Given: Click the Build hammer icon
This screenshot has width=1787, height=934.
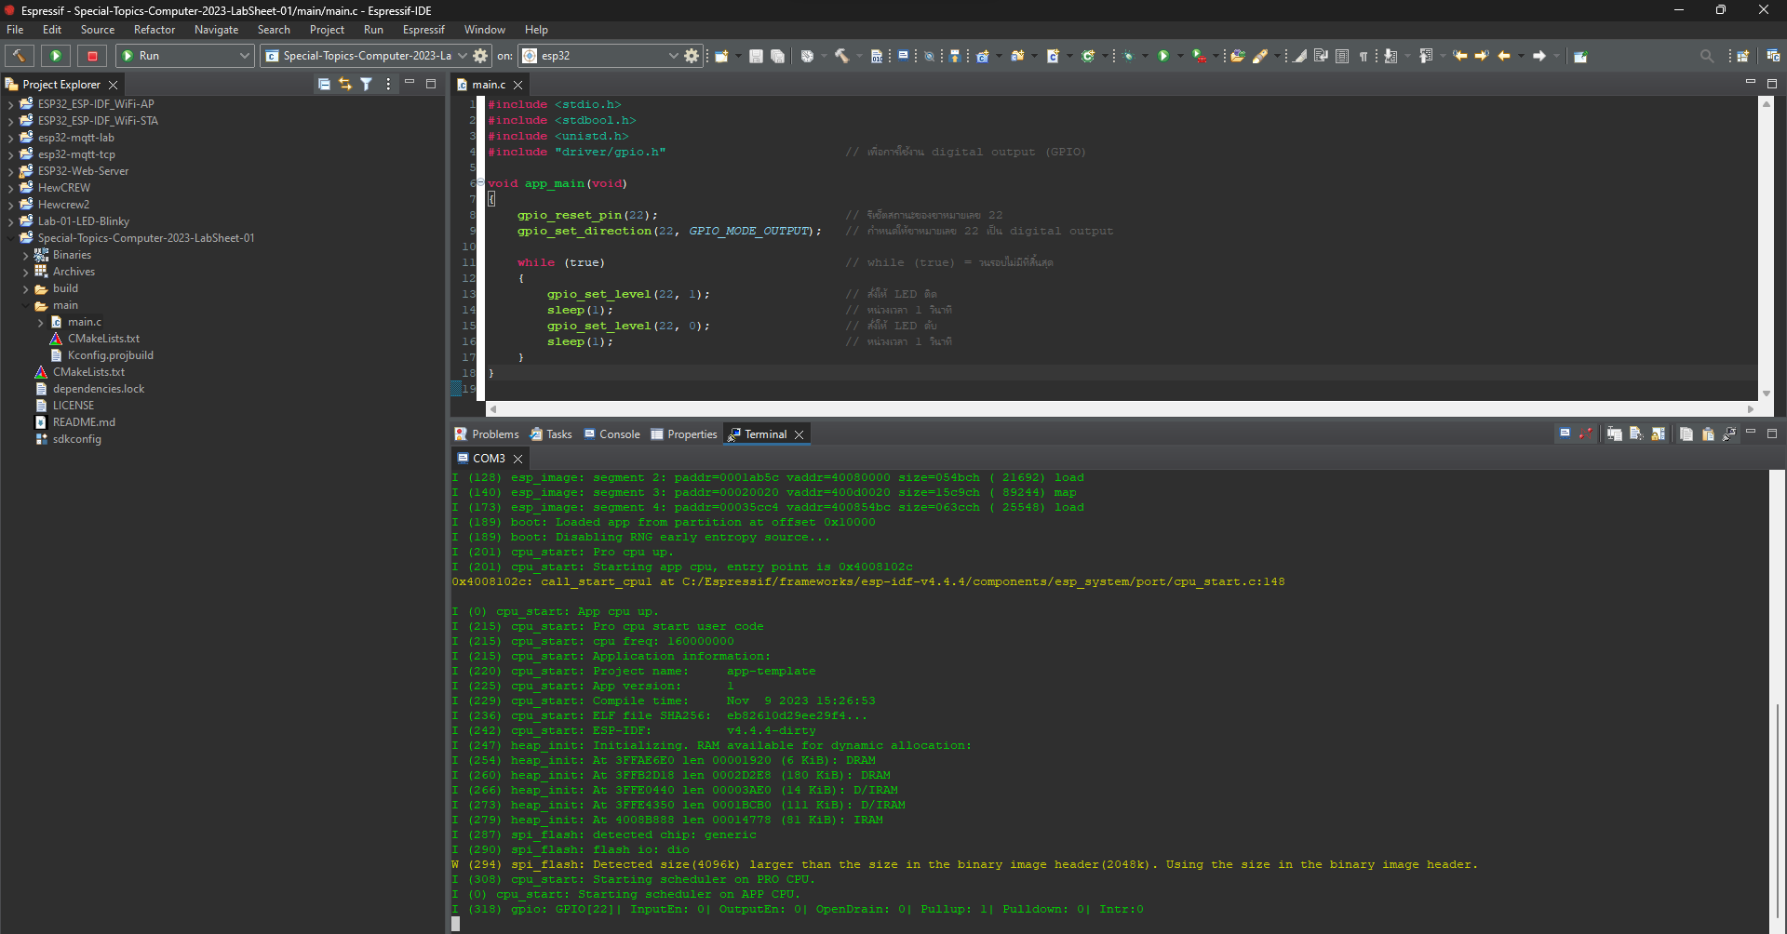Looking at the screenshot, I should coord(19,56).
